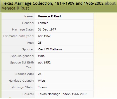The width and height of the screenshot is (117, 99).
Task: Click the estimated birth year value for Veneca
Action: pos(44,36)
